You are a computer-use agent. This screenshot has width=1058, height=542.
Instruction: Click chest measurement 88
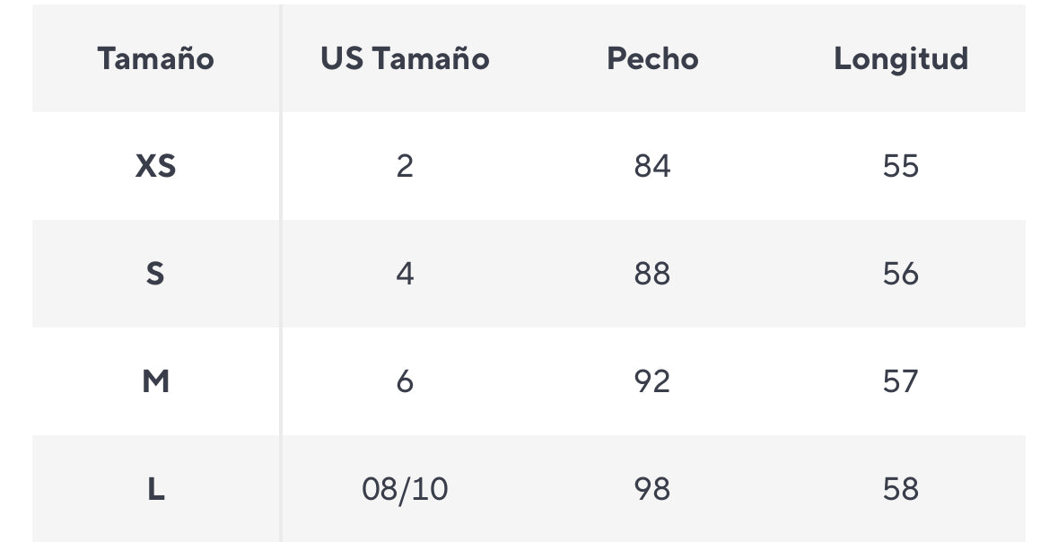(652, 274)
